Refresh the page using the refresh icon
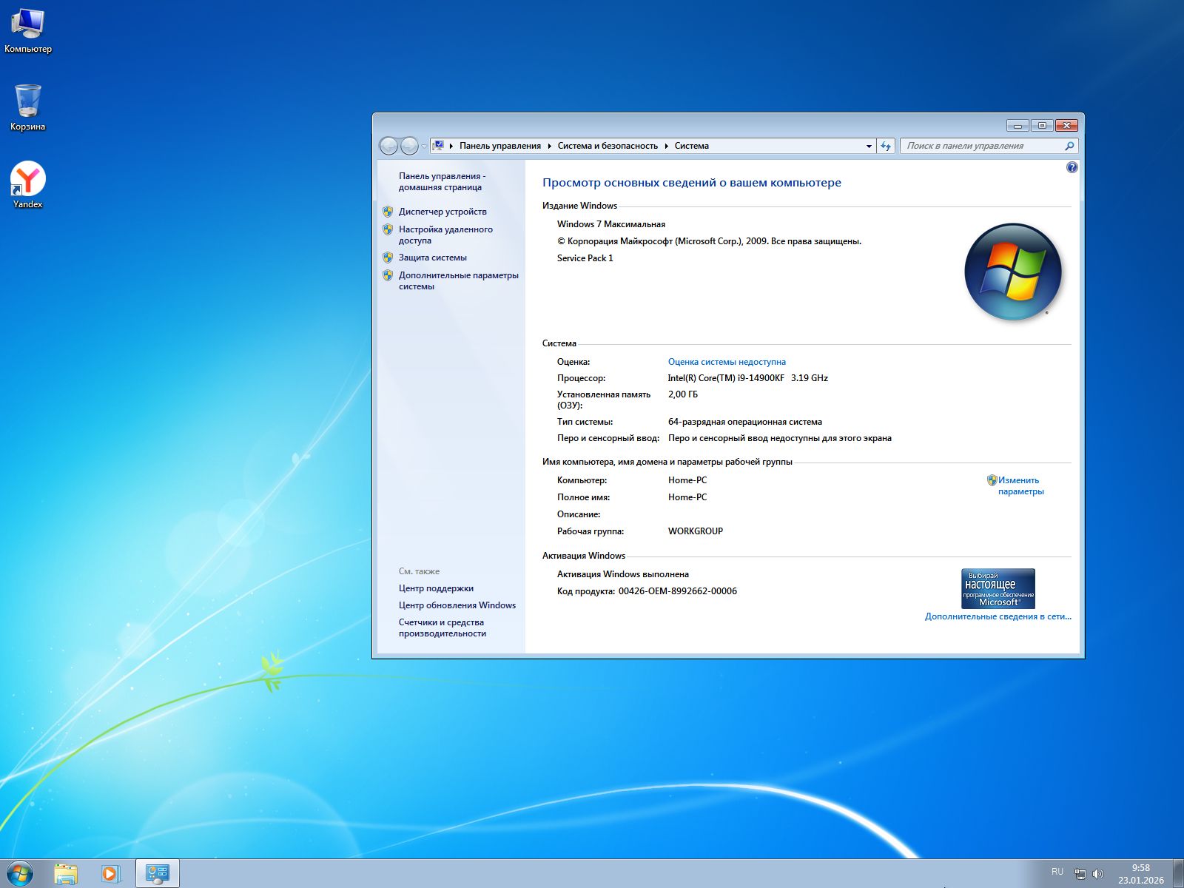The width and height of the screenshot is (1184, 888). pos(887,146)
